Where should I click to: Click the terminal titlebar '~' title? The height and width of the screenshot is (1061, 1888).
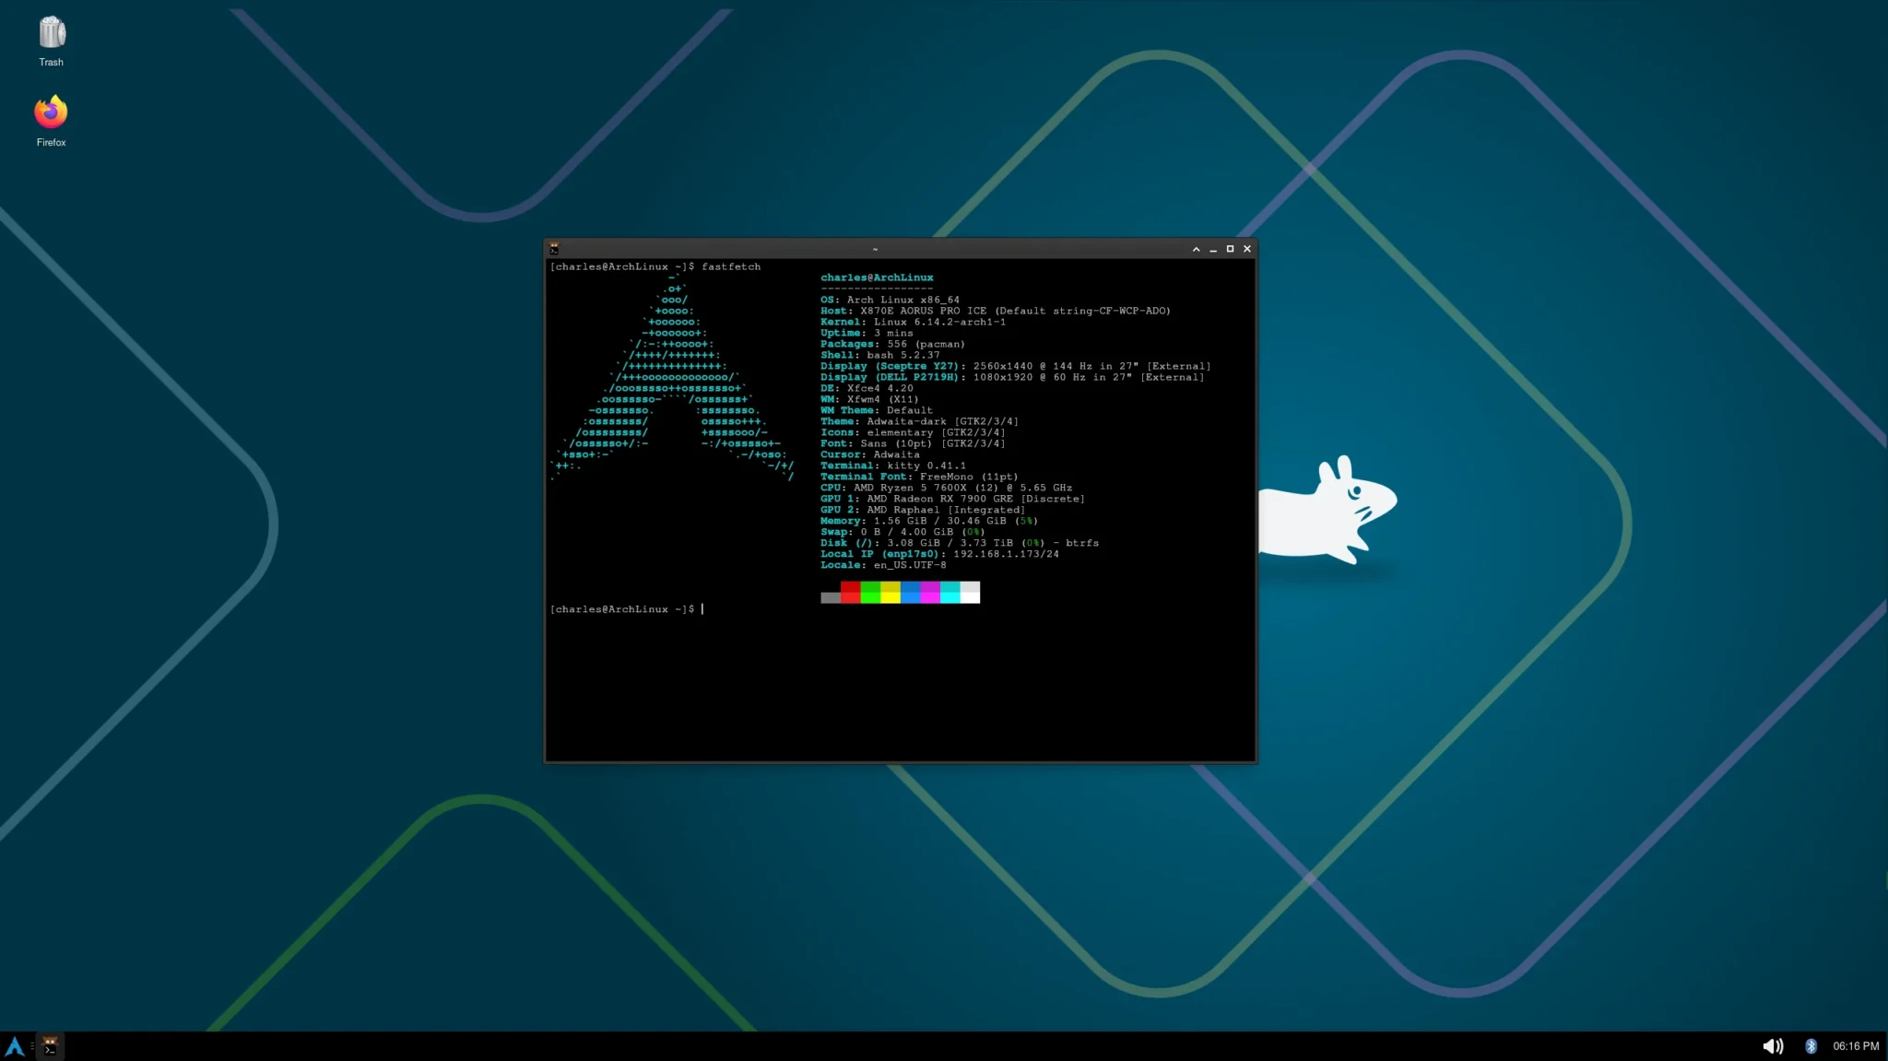pyautogui.click(x=875, y=249)
